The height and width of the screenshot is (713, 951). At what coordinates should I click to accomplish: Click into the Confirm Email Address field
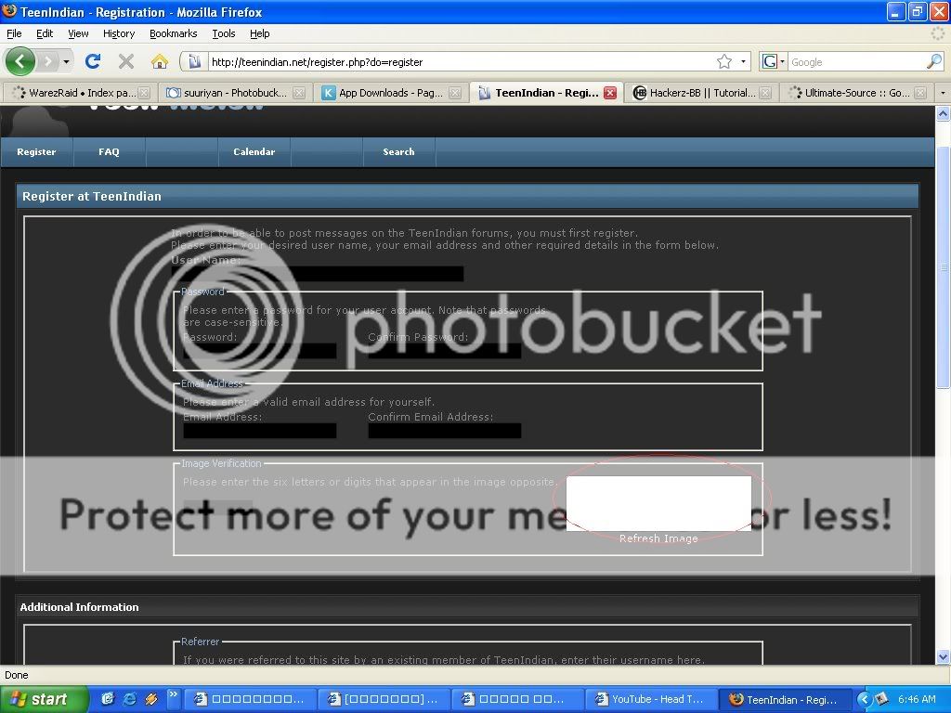pos(444,431)
